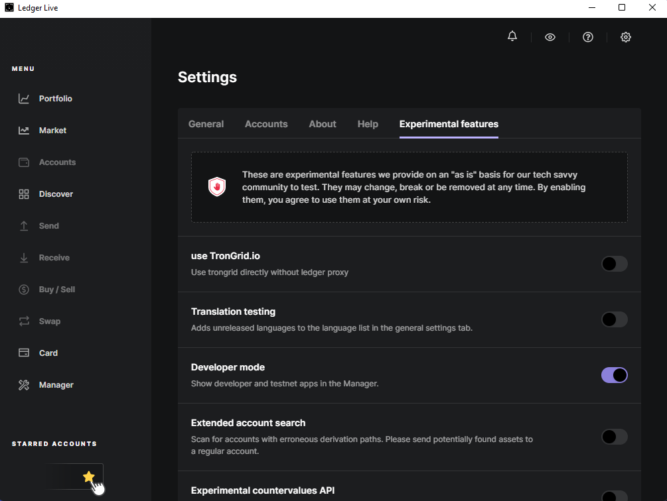Select the Help tab
The width and height of the screenshot is (667, 501).
pos(368,124)
